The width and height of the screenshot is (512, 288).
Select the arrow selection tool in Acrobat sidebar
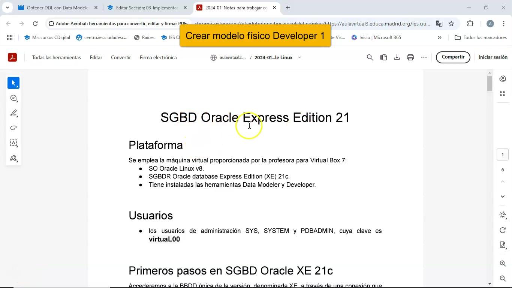[x=13, y=83]
